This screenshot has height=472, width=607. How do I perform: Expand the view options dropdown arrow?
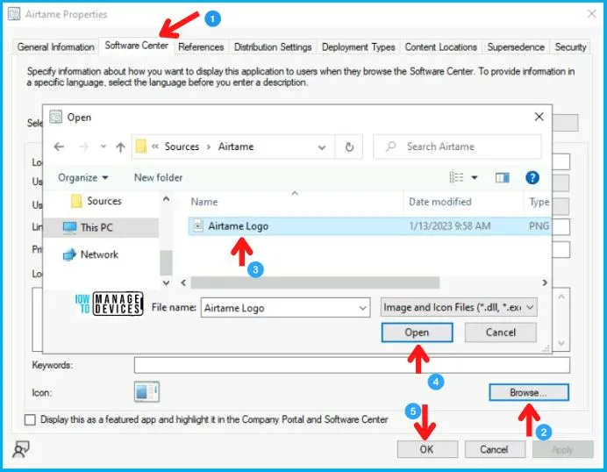(475, 178)
